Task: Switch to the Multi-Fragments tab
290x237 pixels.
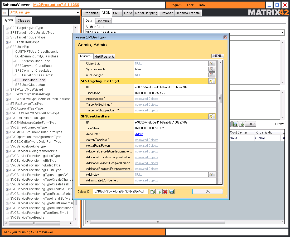Action: pos(104,57)
